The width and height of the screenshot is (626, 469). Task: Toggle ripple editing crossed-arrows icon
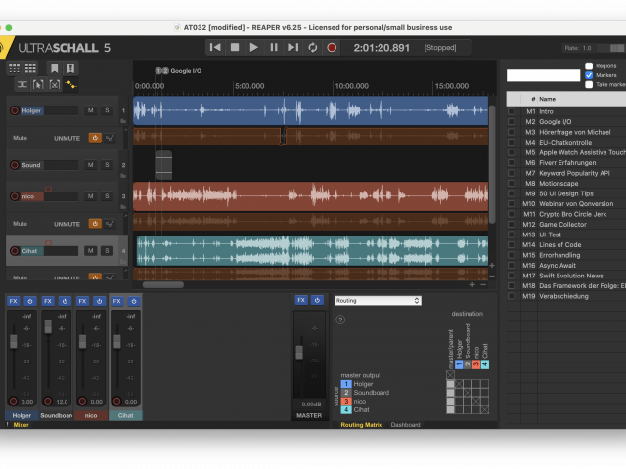(22, 85)
